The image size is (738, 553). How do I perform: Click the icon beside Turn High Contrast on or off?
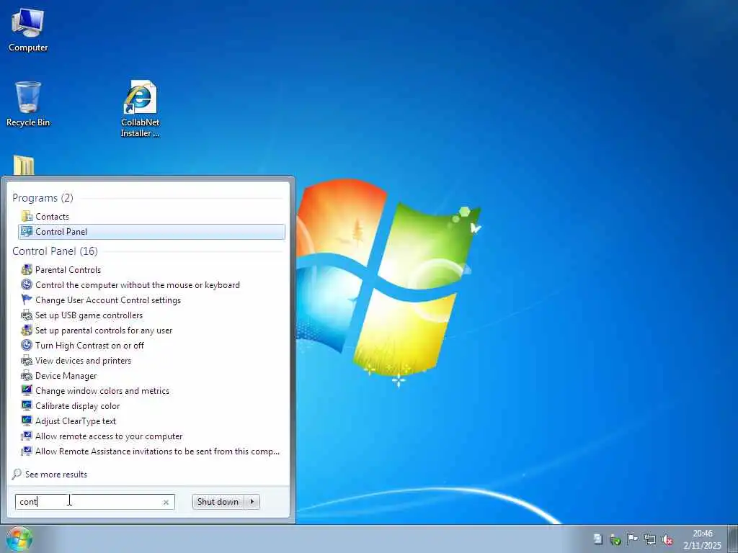[27, 345]
